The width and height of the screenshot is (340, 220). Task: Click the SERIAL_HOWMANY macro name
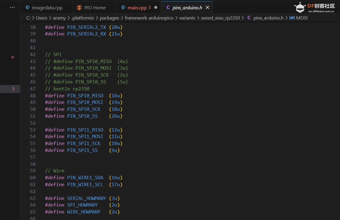[86, 198]
